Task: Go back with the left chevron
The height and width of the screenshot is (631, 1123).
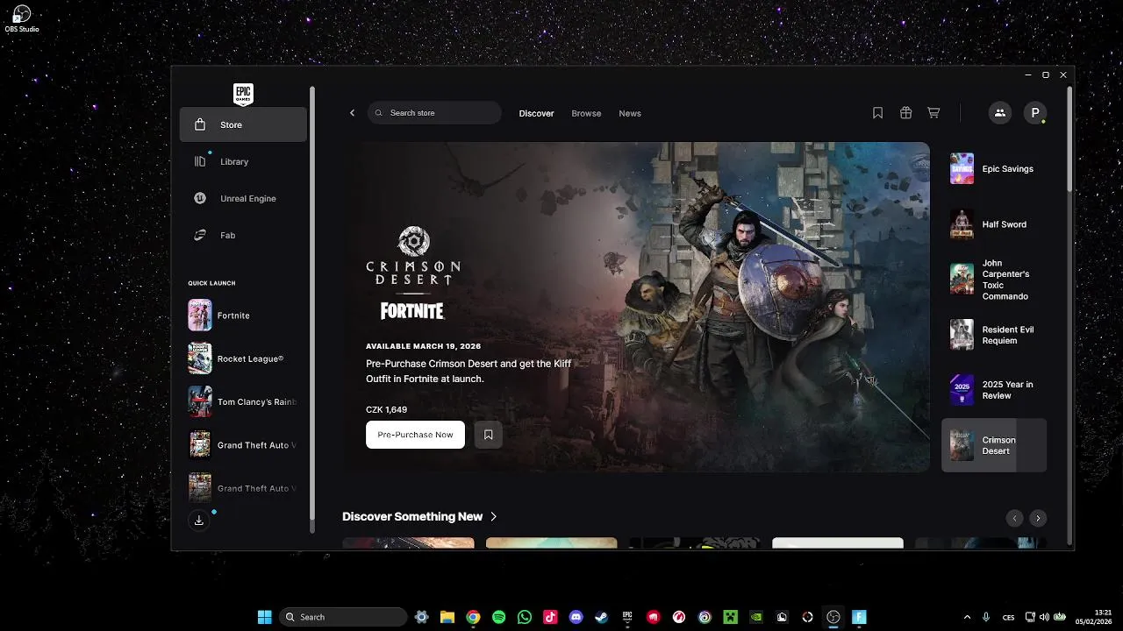Action: (352, 113)
